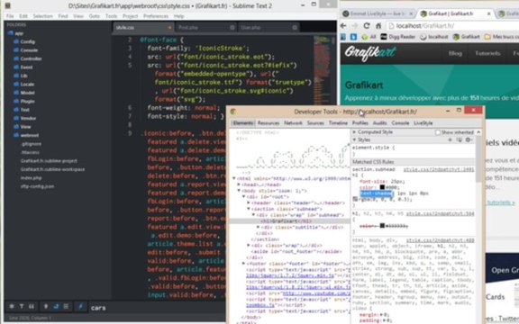
Task: Collapse the html node in Elements tree
Action: [x=234, y=178]
